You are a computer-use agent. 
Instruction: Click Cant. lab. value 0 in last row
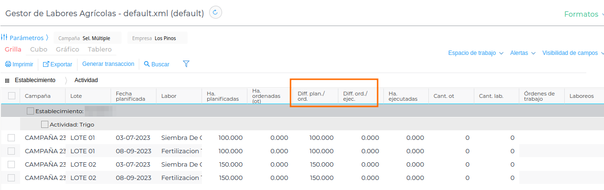[x=512, y=178]
